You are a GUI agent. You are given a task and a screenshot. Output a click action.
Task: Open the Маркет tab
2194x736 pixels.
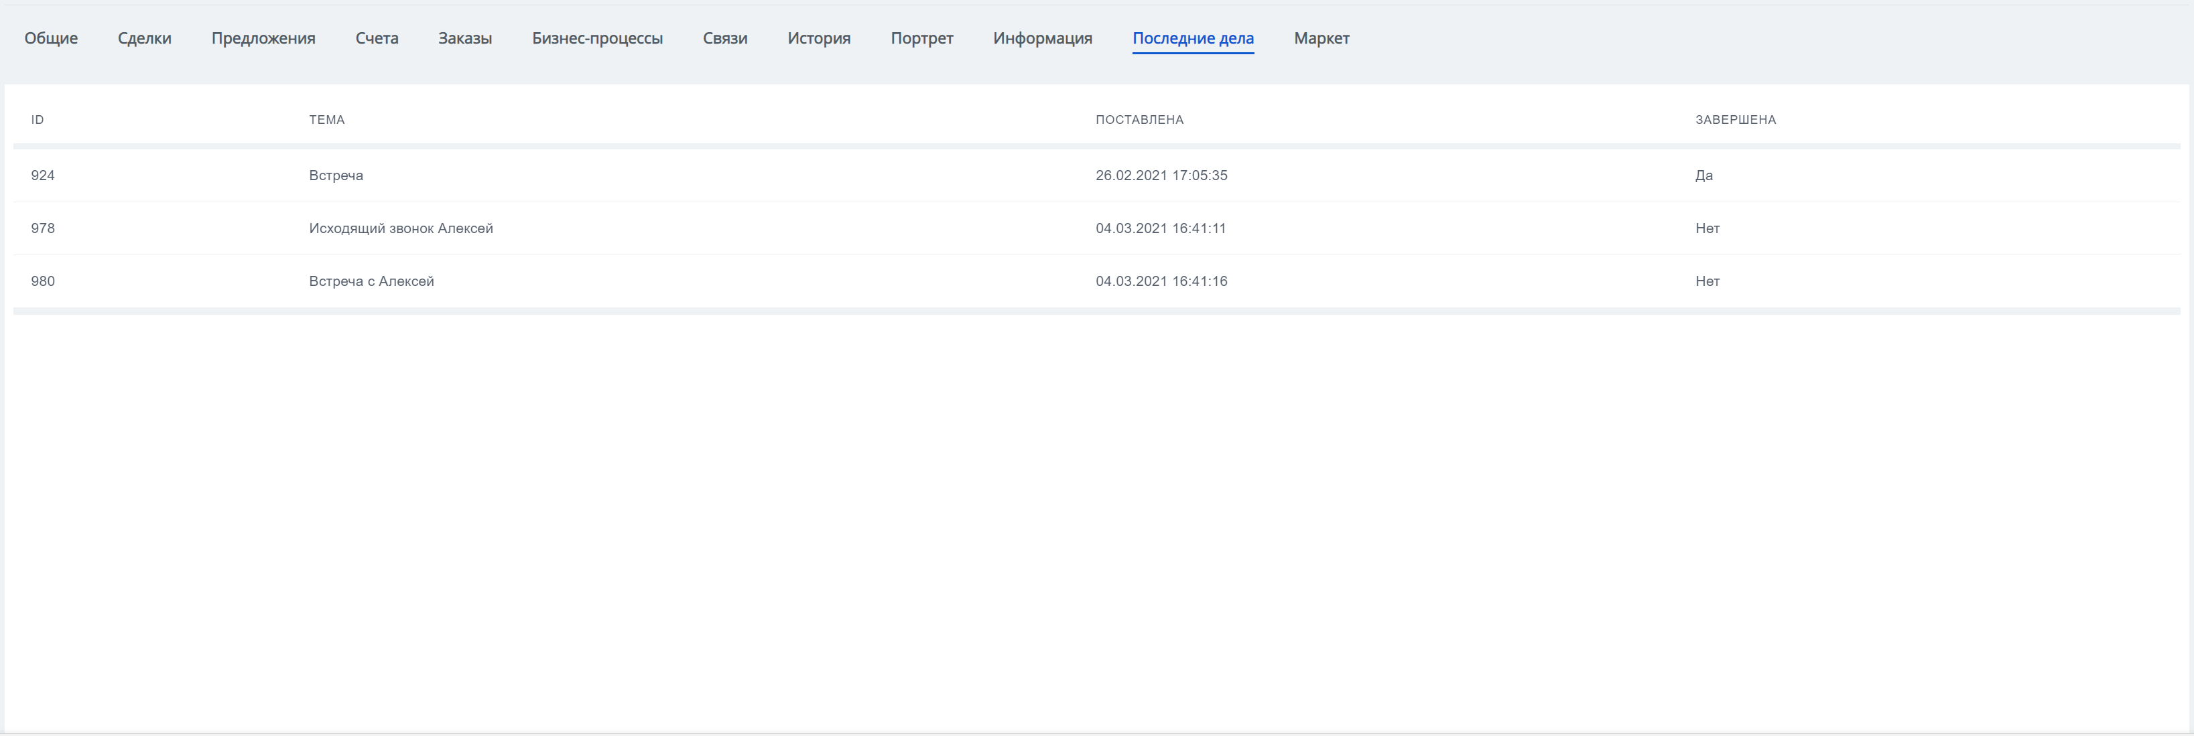click(1321, 38)
